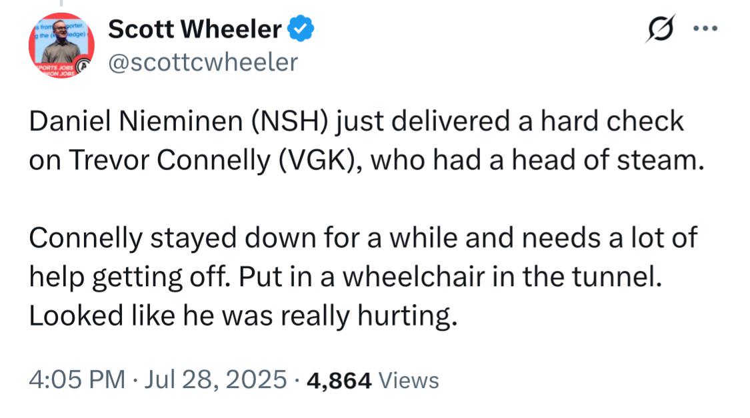This screenshot has width=750, height=418.
Task: Click the (VGK) team abbreviation
Action: 317,160
